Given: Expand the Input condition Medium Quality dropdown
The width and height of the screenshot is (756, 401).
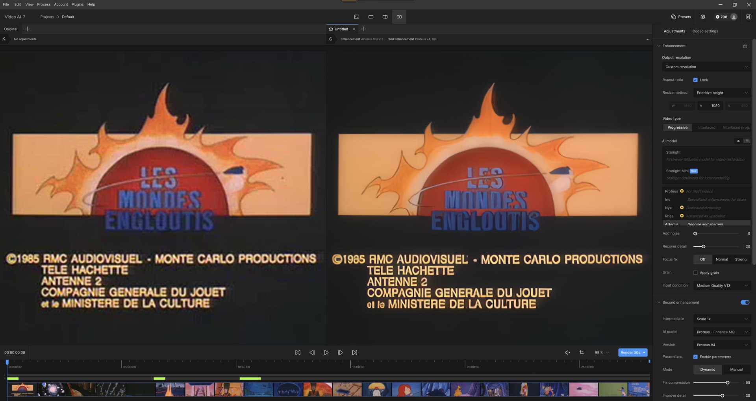Looking at the screenshot, I should point(722,286).
